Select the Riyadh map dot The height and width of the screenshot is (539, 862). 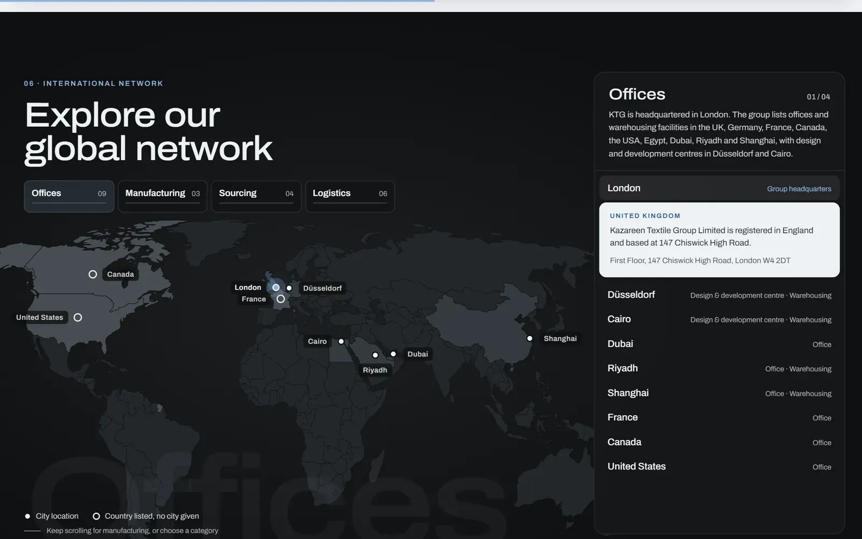(x=376, y=355)
